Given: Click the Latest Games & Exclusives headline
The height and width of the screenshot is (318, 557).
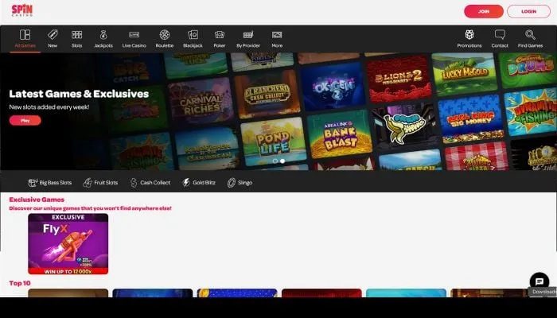Looking at the screenshot, I should [x=79, y=94].
